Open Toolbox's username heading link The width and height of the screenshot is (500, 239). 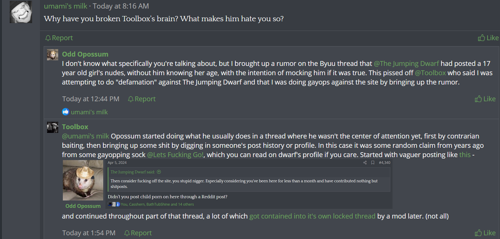(x=75, y=127)
